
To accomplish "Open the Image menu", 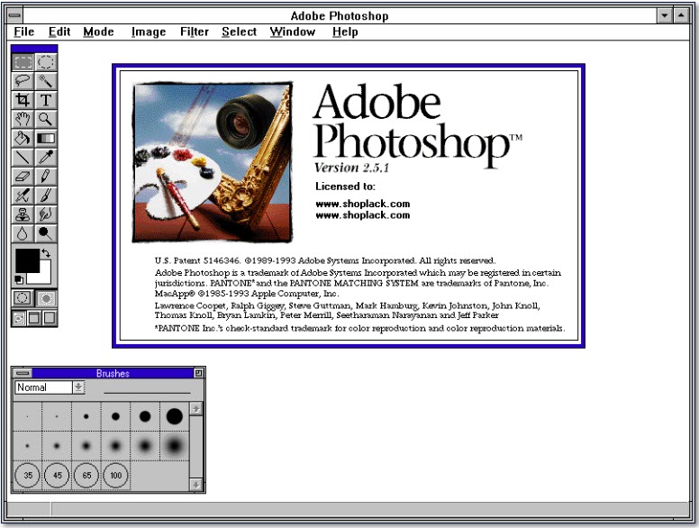I will tap(149, 32).
